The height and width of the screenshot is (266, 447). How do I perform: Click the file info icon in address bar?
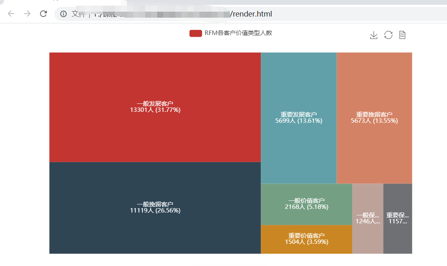coord(63,14)
